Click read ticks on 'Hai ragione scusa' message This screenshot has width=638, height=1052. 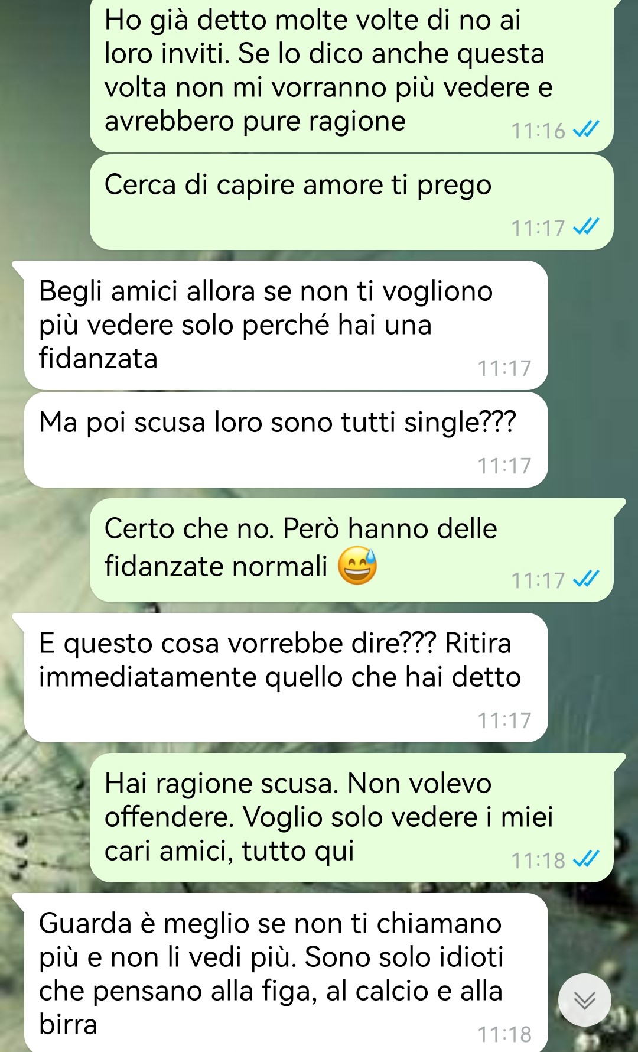pyautogui.click(x=587, y=859)
